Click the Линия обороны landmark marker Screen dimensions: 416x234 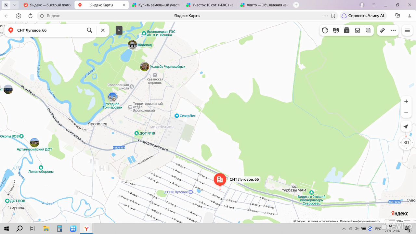click(41, 167)
